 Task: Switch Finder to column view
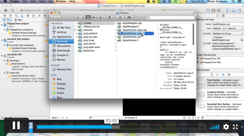pos(88,17)
